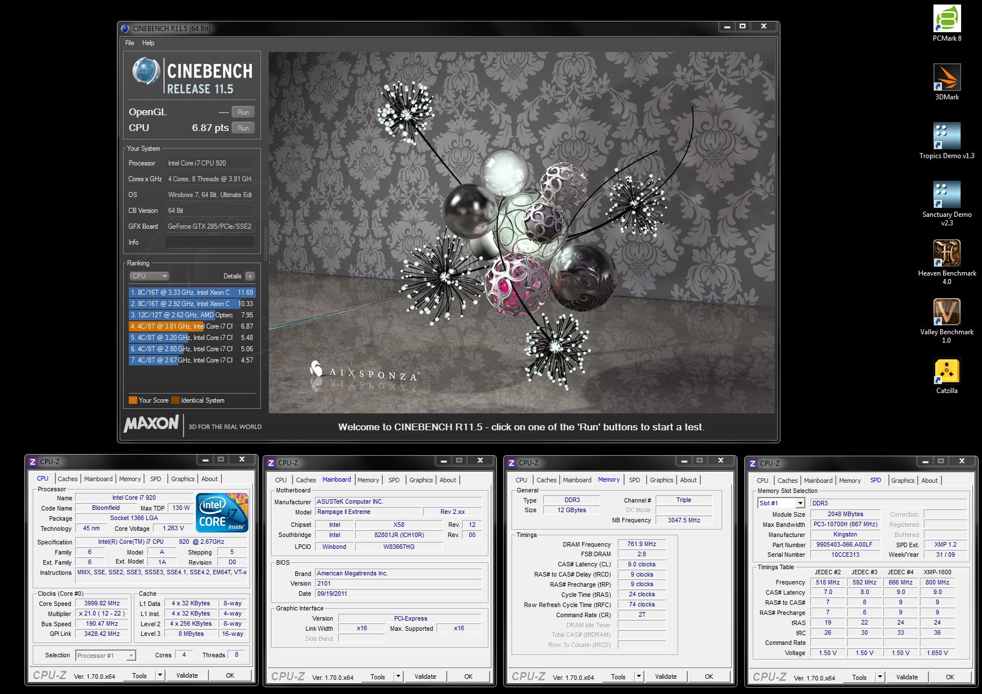Viewport: 982px width, 694px height.
Task: Open the Cinebench File menu
Action: pyautogui.click(x=129, y=43)
